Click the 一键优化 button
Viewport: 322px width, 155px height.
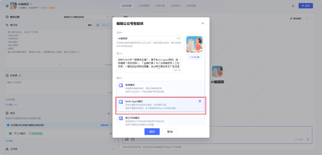point(102,25)
